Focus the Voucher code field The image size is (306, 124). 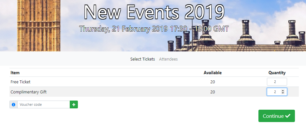44,104
